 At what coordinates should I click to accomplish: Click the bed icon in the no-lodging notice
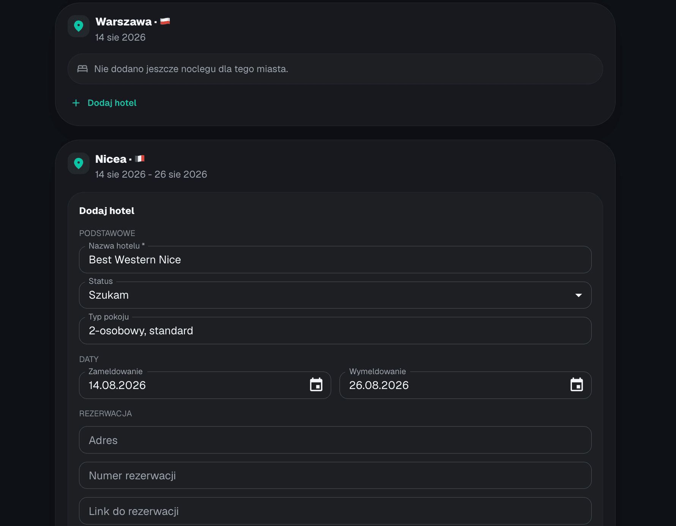[x=82, y=69]
